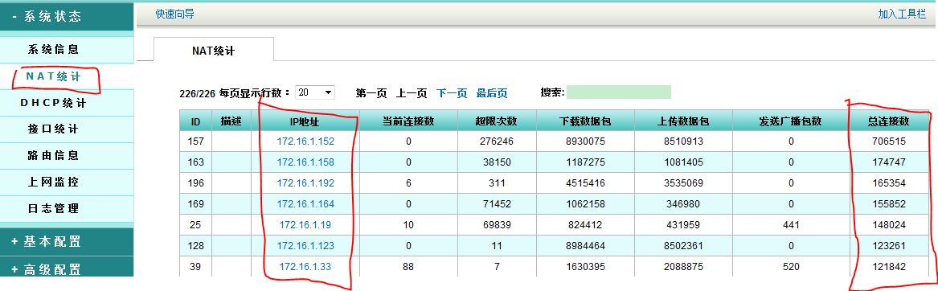Click the ID cell 128
Image resolution: width=938 pixels, height=291 pixels.
(x=195, y=246)
